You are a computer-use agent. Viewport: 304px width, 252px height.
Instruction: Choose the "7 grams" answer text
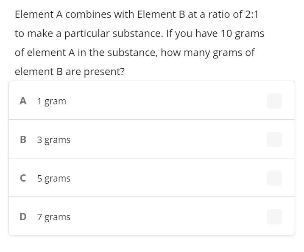pyautogui.click(x=53, y=217)
